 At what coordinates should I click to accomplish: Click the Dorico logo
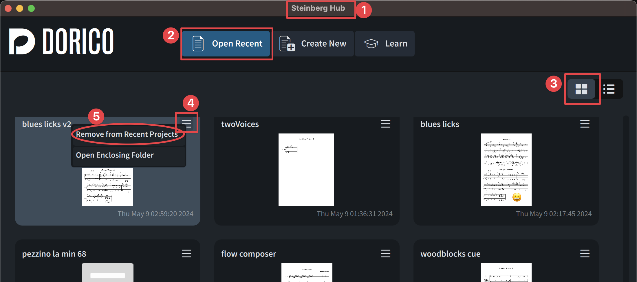click(x=61, y=41)
